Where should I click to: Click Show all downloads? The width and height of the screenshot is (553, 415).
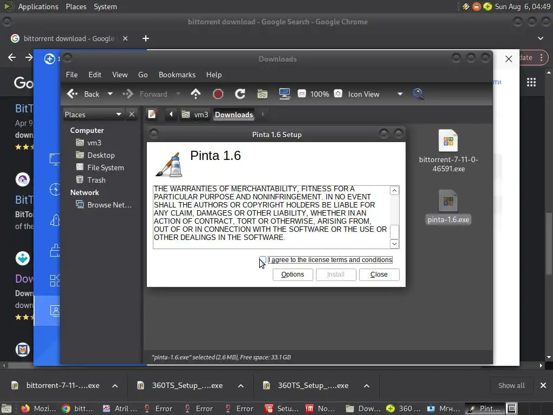(x=511, y=386)
